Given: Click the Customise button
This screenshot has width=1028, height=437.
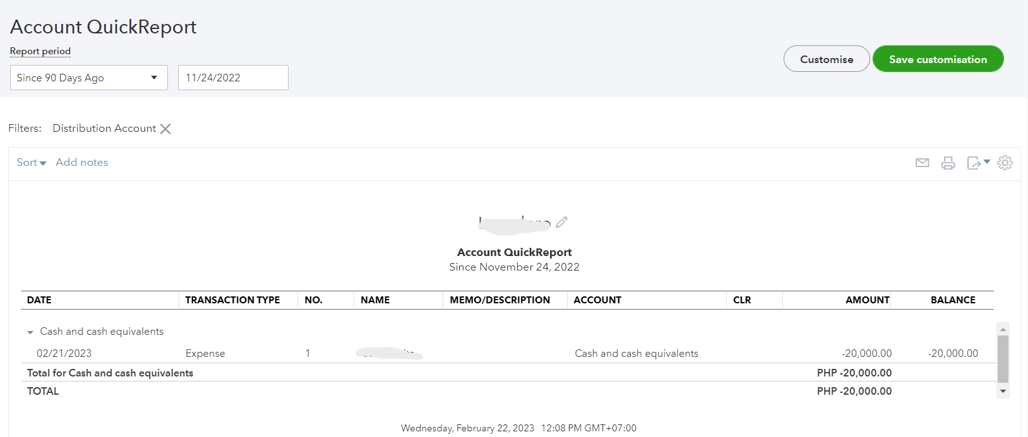Looking at the screenshot, I should [x=826, y=59].
